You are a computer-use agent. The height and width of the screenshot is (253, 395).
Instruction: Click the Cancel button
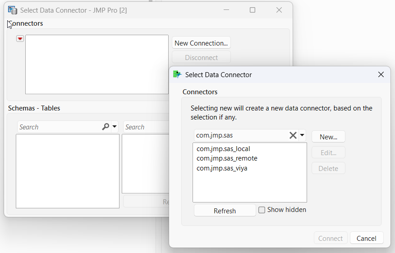pos(367,238)
